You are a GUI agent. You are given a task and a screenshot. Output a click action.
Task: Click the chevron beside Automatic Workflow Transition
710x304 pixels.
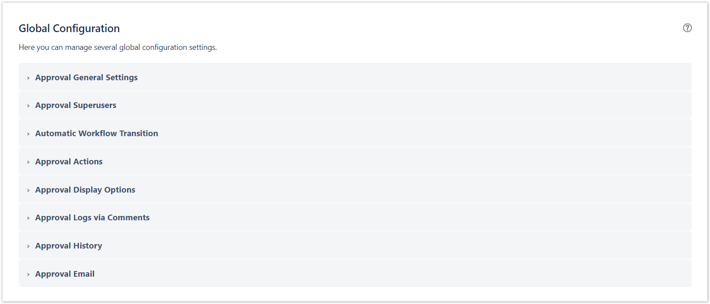(28, 134)
